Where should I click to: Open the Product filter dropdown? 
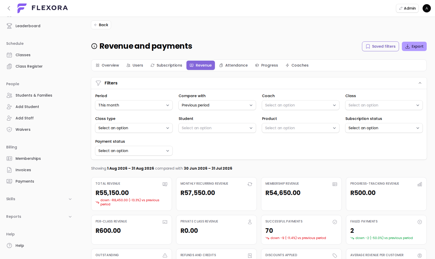tap(301, 128)
